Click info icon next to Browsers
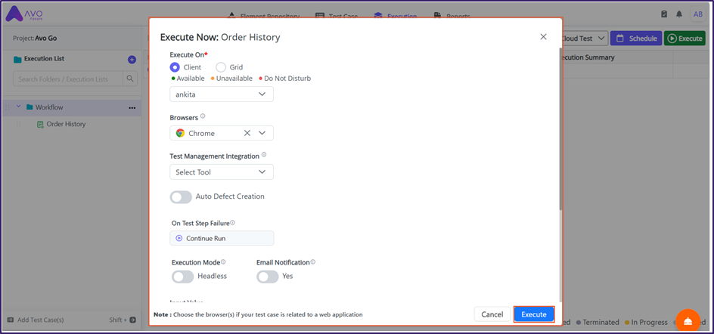Viewport: 714px width, 334px height. [203, 117]
